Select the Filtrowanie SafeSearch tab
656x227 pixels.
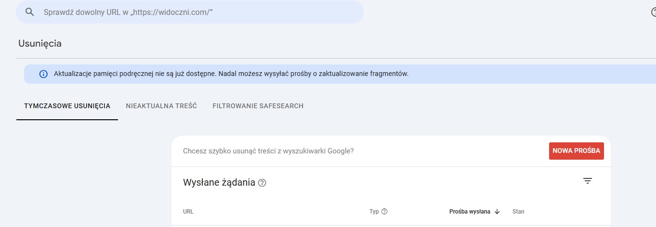click(258, 106)
